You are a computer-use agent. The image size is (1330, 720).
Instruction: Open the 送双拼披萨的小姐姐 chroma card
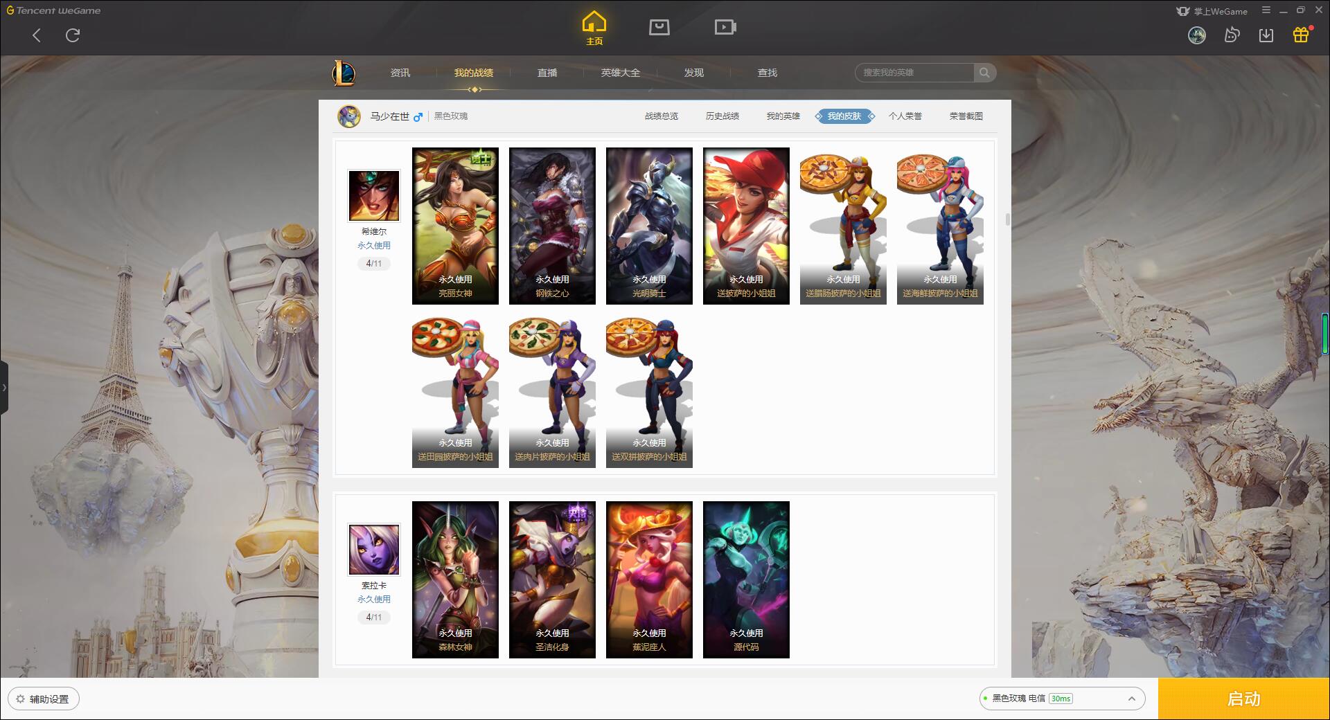tap(649, 390)
